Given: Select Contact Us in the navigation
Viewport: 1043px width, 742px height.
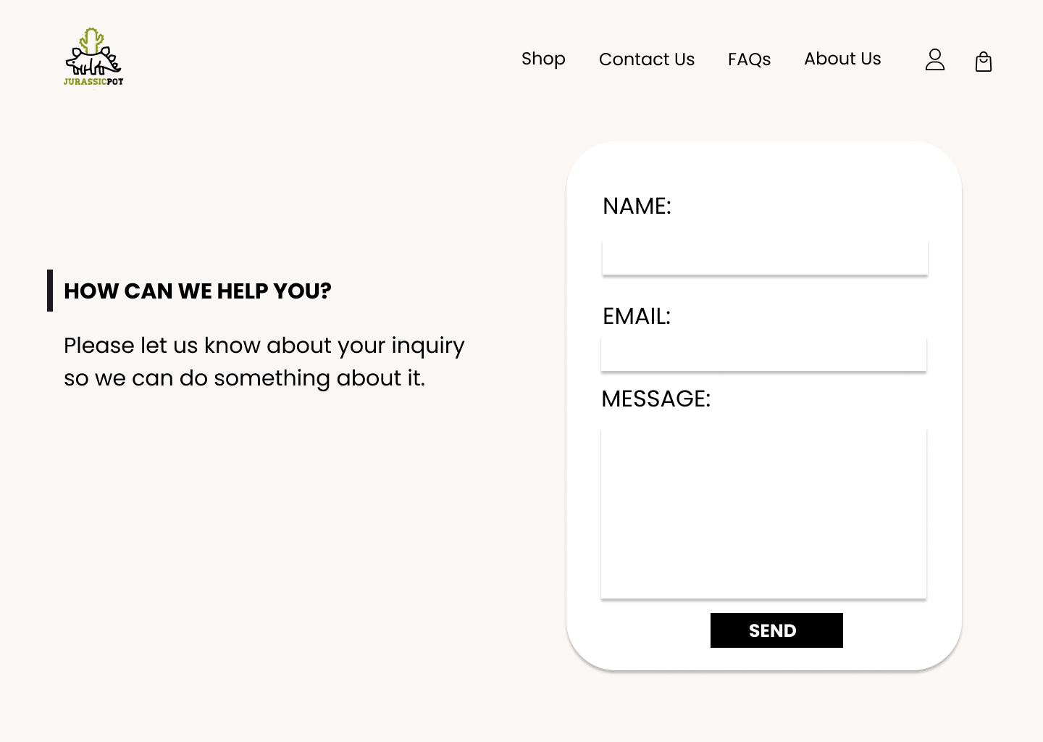Looking at the screenshot, I should (647, 59).
